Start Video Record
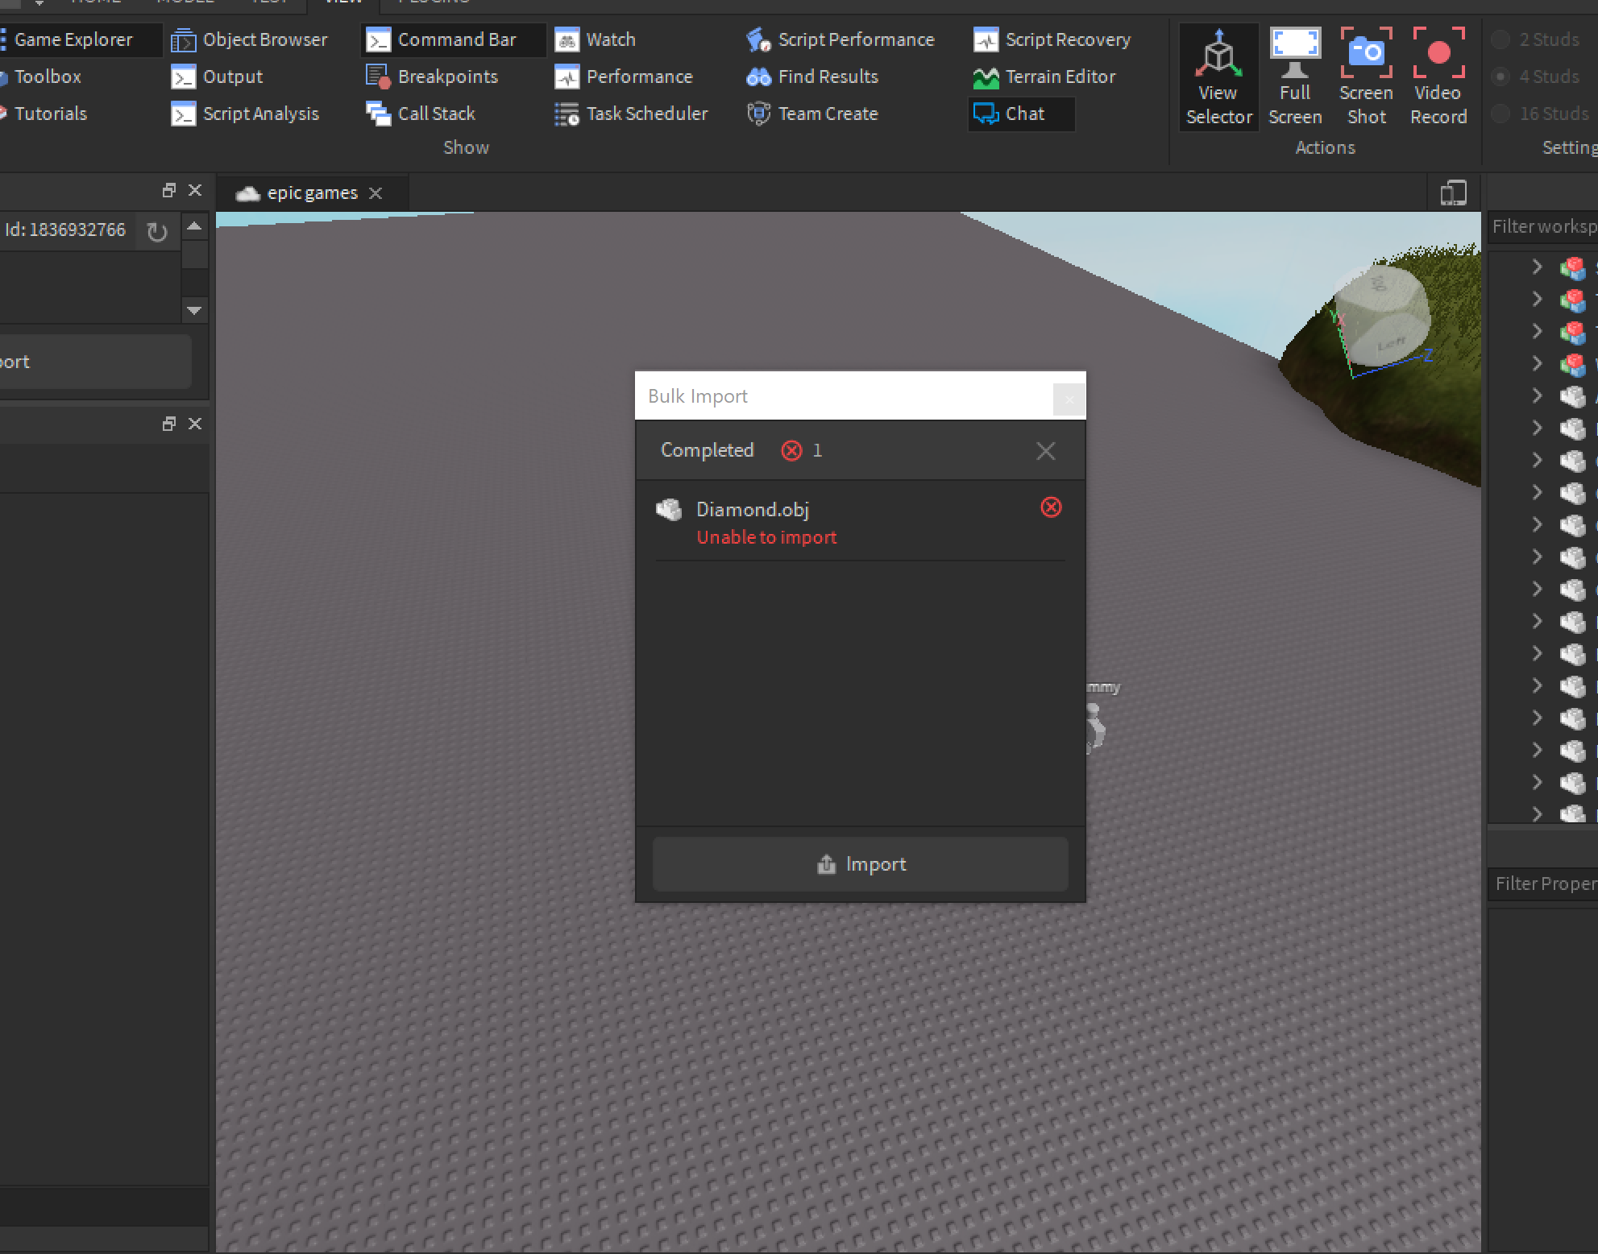 point(1438,77)
